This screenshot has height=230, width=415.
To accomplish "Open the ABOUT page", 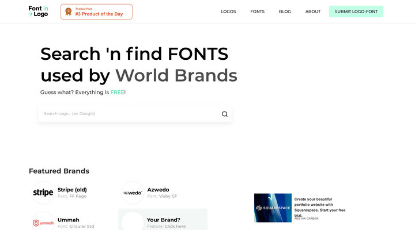I will point(313,11).
